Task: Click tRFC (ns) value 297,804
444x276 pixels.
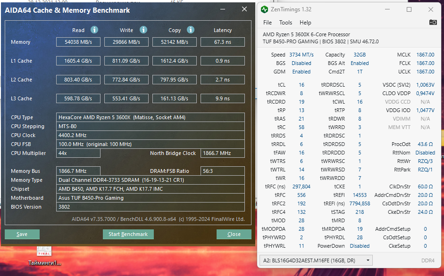Action: pos(302,187)
